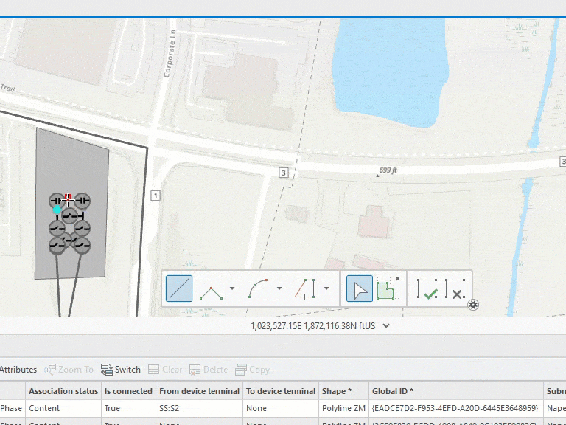
Task: Open Right Angle Line tool dropdown
Action: pyautogui.click(x=232, y=288)
